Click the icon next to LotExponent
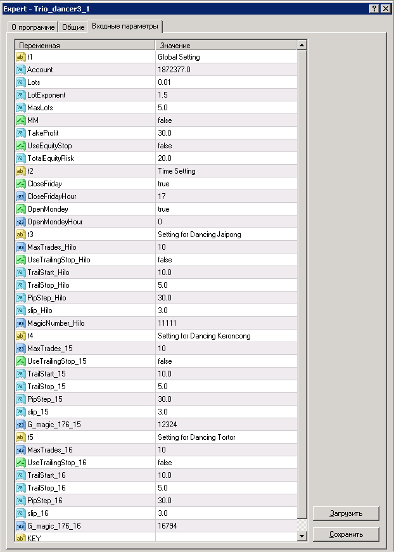Viewport: 394px width, 552px height. (x=21, y=95)
